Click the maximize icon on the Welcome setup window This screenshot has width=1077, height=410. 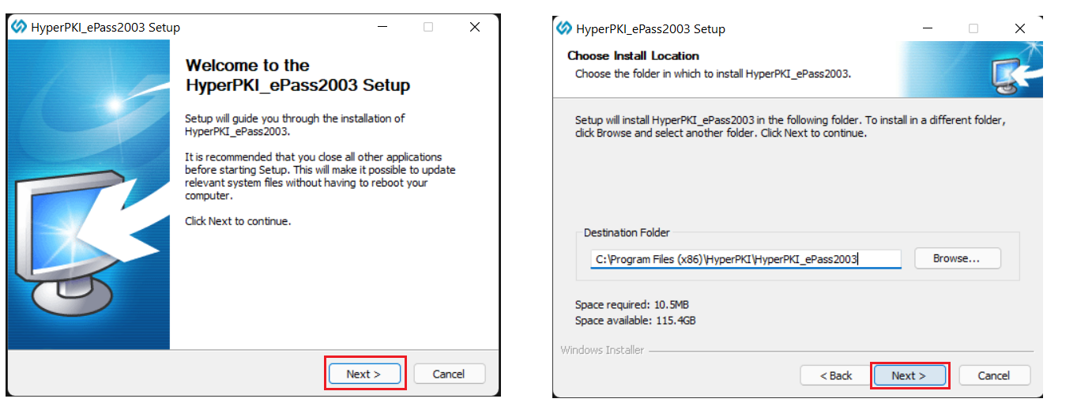tap(428, 27)
